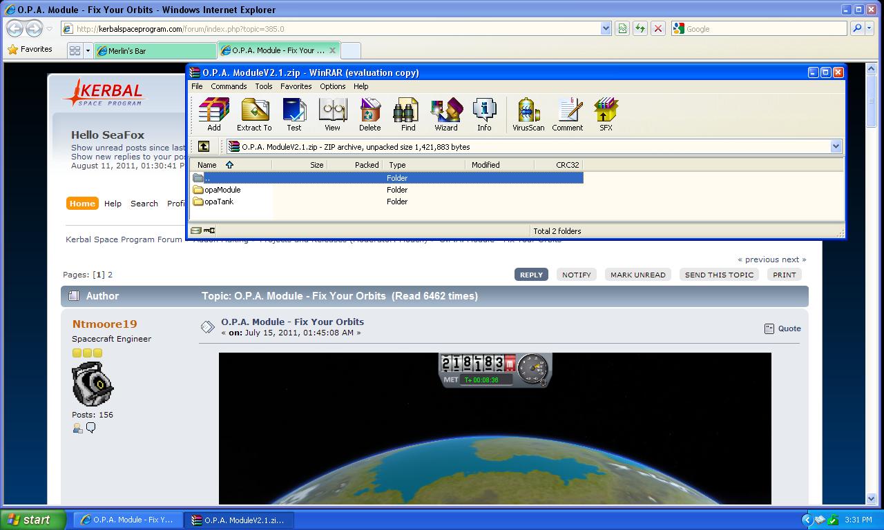The height and width of the screenshot is (530, 884).
Task: Click Extract To in WinRAR toolbar
Action: 254,114
